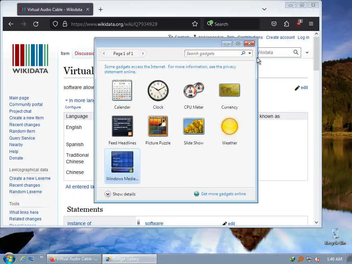This screenshot has width=352, height=264.
Task: Expand Show details in Gadget Gallery
Action: [120, 194]
